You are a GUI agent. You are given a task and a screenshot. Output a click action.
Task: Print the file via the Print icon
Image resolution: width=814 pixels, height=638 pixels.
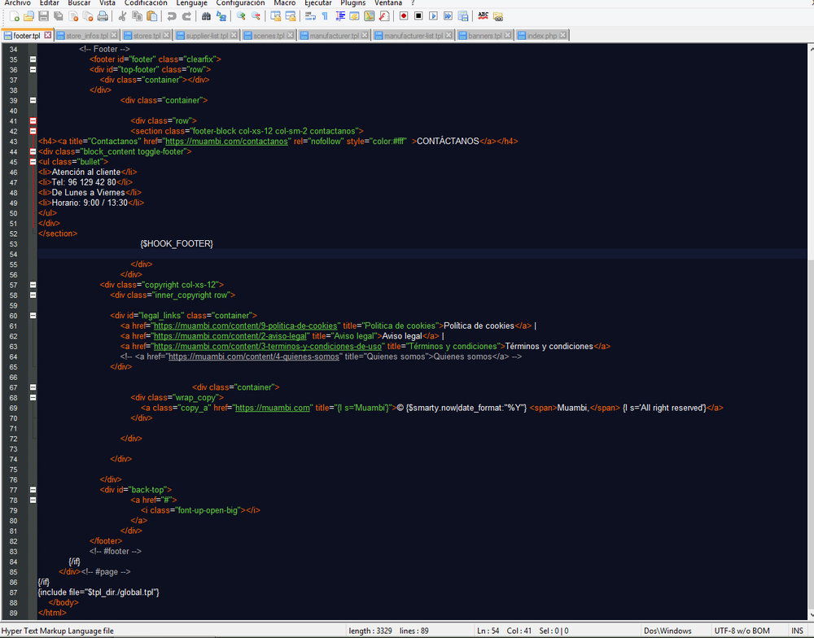(x=103, y=15)
